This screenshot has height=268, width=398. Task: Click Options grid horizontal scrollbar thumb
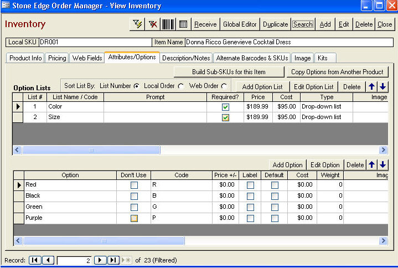coord(104,241)
